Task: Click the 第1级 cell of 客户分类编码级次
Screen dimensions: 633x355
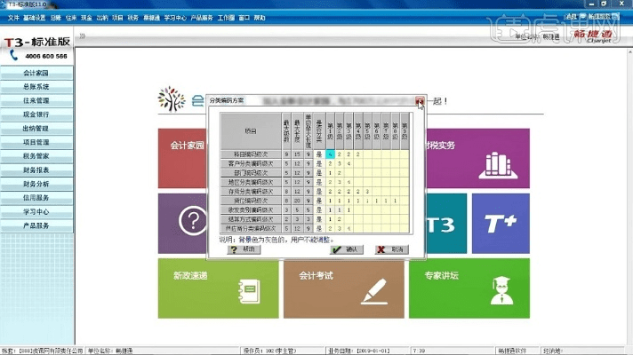Action: [330, 163]
